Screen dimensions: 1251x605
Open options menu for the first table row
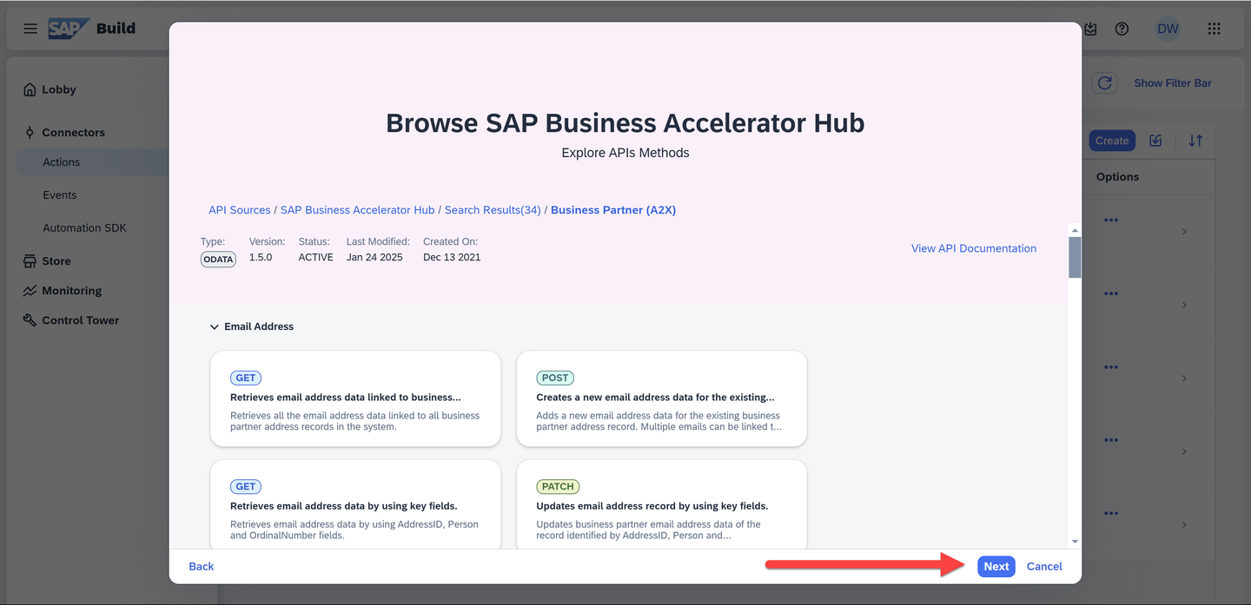point(1110,220)
